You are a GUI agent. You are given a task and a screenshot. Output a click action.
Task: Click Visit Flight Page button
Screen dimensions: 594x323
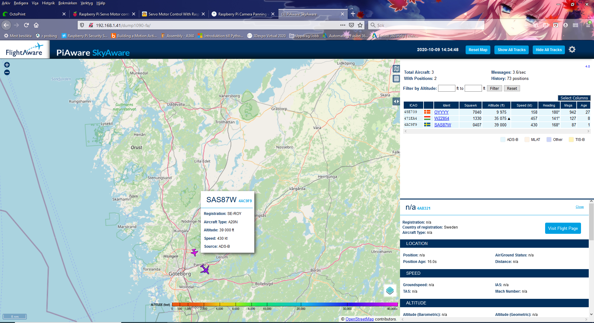(563, 228)
